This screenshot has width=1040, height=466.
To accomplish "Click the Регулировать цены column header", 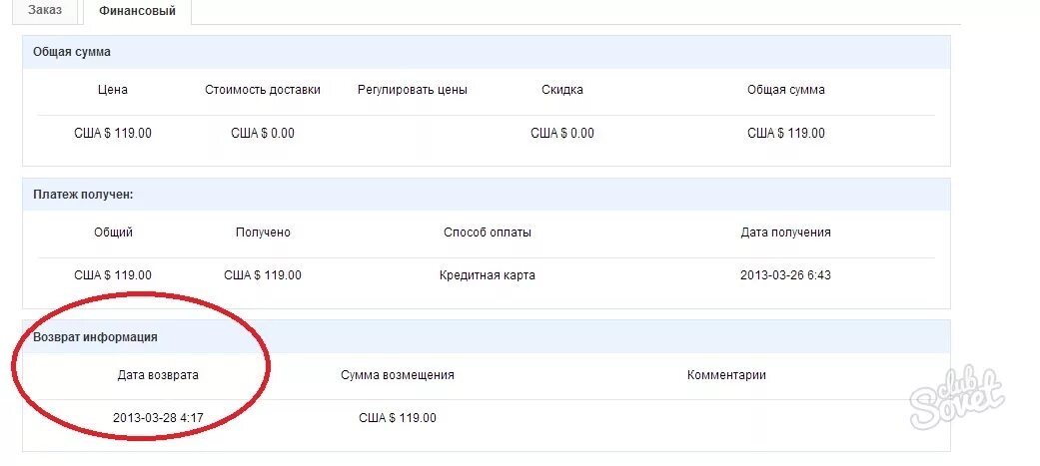I will click(413, 90).
